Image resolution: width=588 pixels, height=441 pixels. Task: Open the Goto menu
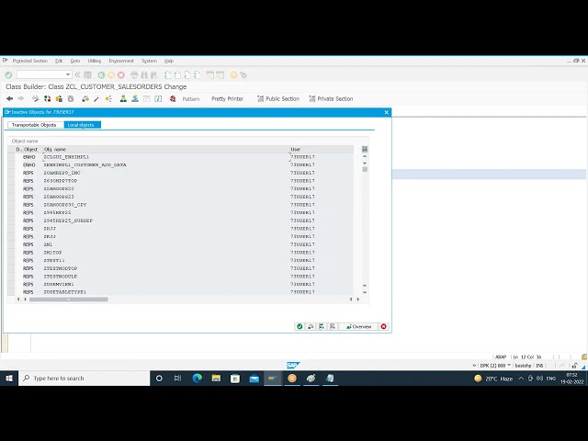tap(75, 61)
